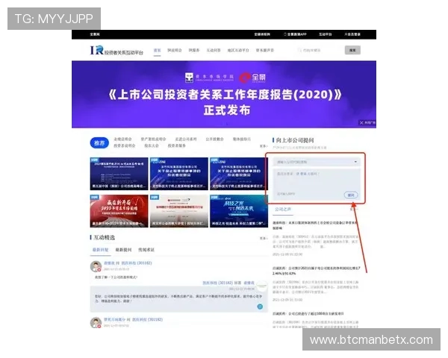This screenshot has height=358, width=448.
Task: Open the 全景路演APP link in the top bar
Action: tap(295, 34)
